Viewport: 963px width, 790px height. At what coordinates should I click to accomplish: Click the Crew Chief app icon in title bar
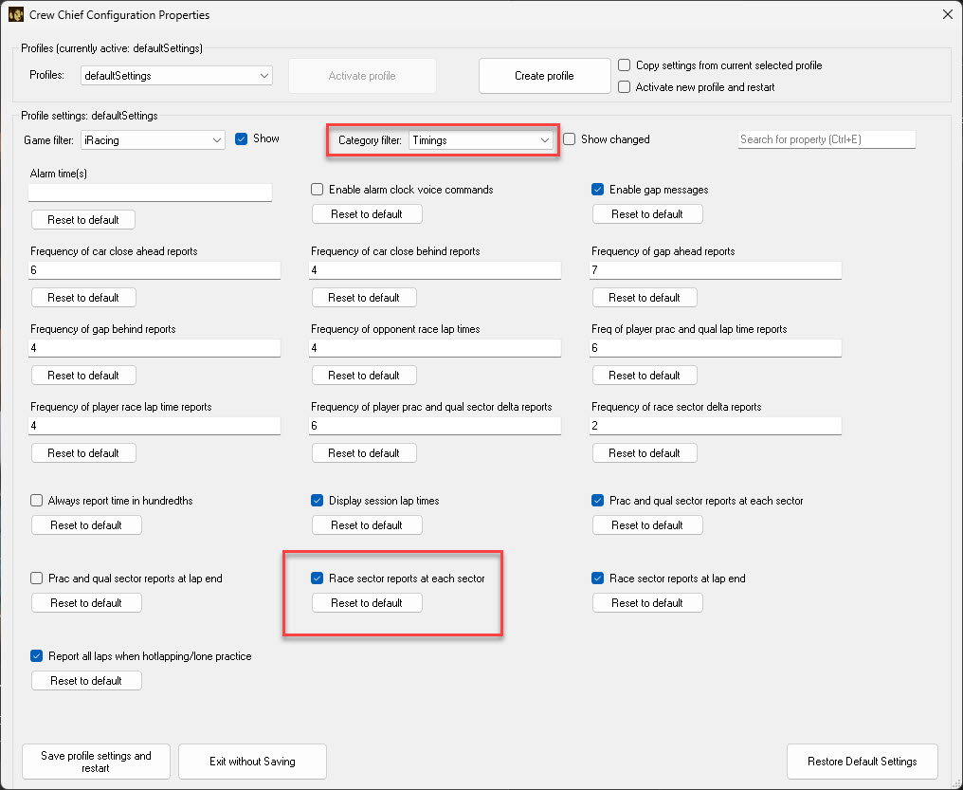coord(15,14)
